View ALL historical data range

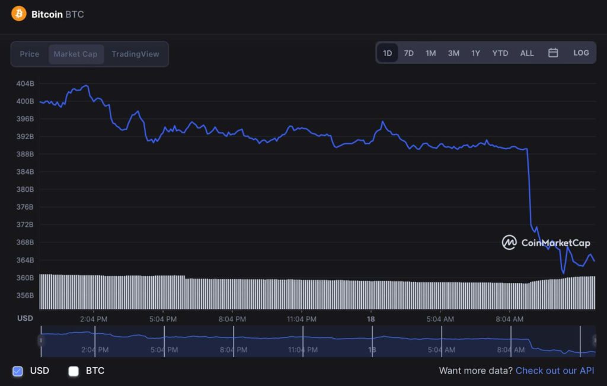tap(527, 53)
